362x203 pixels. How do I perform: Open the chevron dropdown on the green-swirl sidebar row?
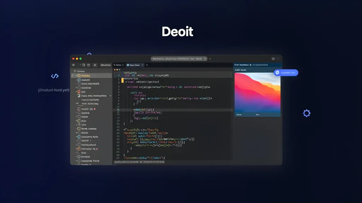(110, 96)
